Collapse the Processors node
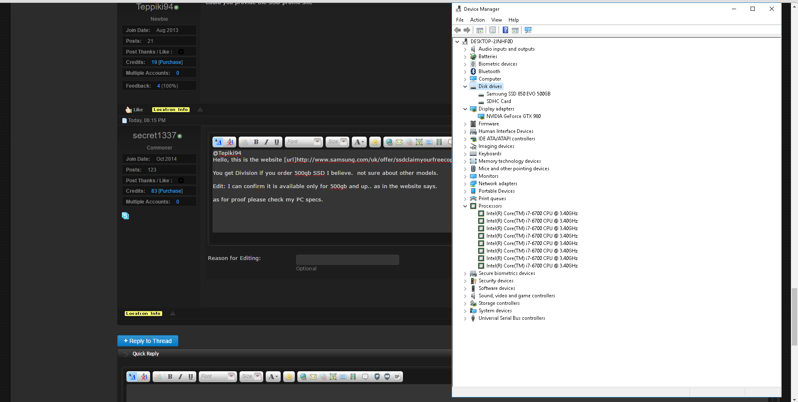 tap(465, 206)
